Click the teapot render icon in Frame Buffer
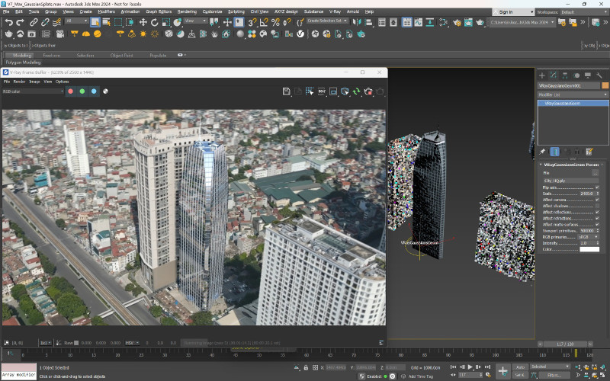Screen dimensions: 610x381 pos(380,91)
